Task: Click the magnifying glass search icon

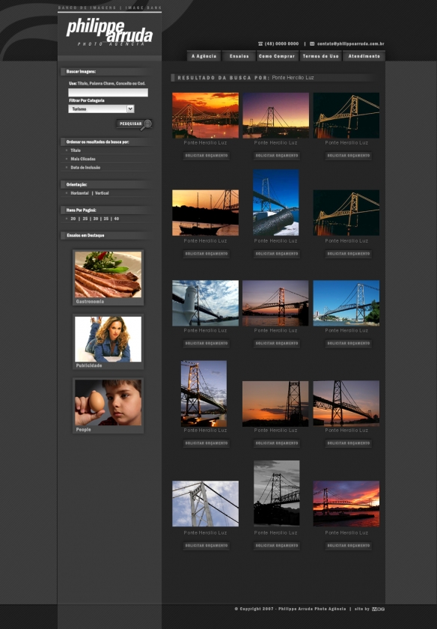Action: (147, 124)
